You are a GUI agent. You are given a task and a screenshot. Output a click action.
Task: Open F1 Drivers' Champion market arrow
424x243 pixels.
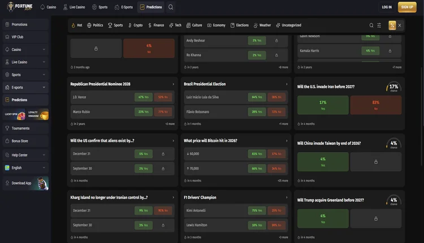[x=287, y=197]
